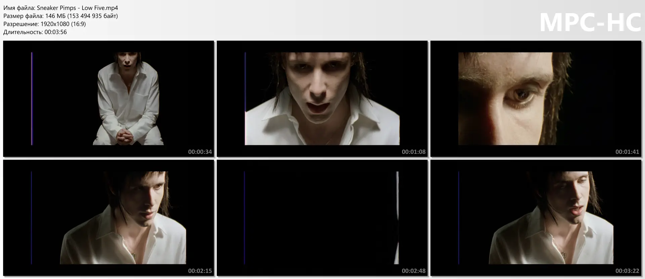Click the timestamp label 00:00:34

coord(200,152)
